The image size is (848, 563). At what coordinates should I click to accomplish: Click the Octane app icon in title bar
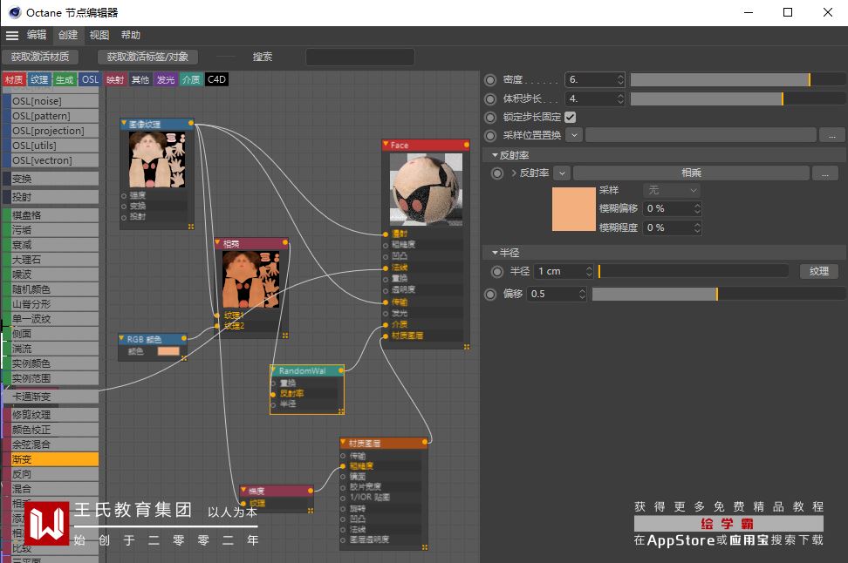coord(15,12)
